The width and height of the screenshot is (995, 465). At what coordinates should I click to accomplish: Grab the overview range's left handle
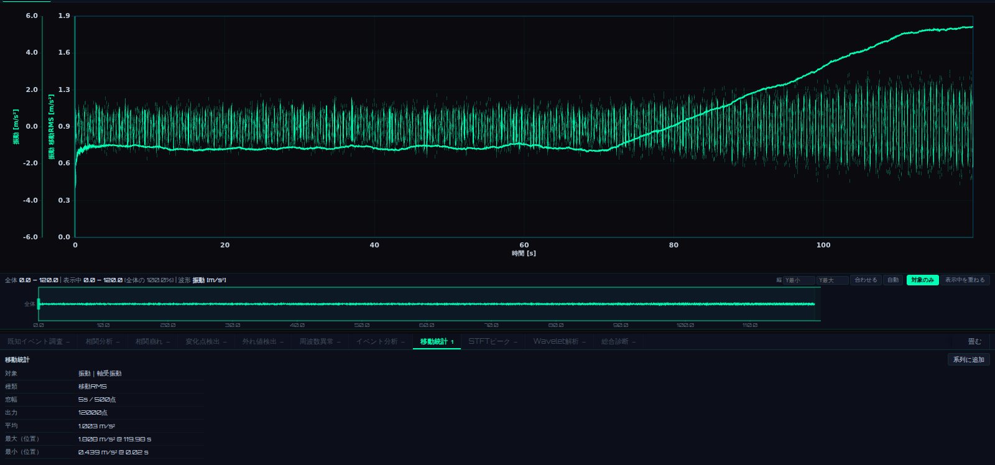click(39, 304)
